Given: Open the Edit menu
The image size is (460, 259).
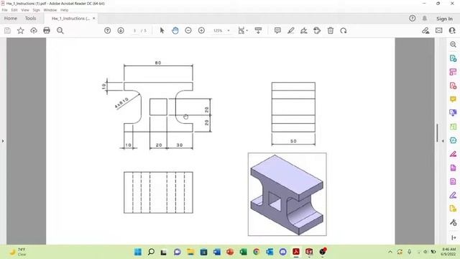Looking at the screenshot, I should coord(14,10).
